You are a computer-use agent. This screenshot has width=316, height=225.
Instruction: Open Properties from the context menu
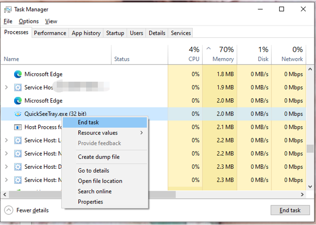tap(105, 202)
